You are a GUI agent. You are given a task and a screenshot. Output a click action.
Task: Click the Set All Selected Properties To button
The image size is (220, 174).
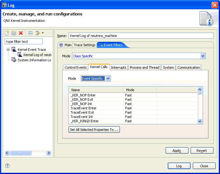[x=94, y=130]
